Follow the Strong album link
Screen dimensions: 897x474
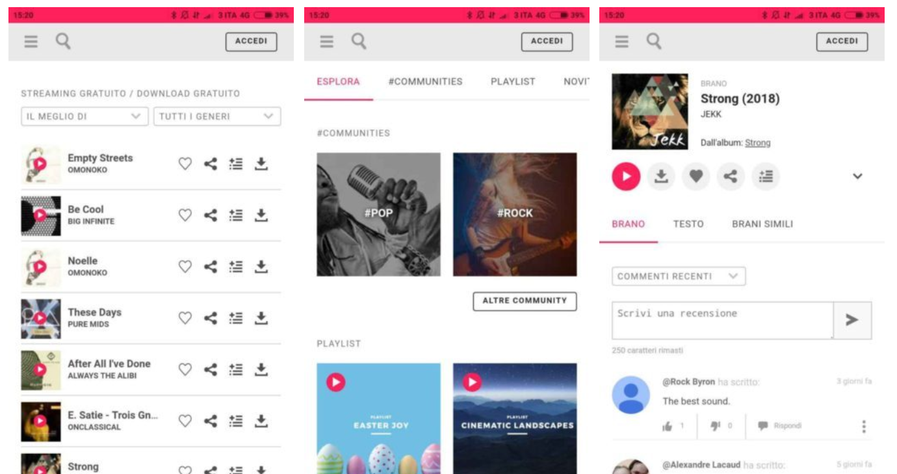[x=757, y=142]
